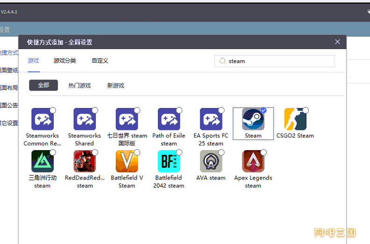Image resolution: width=370 pixels, height=244 pixels.
Task: Open 桌面公告 in the settings sidebar
Action: 9,105
